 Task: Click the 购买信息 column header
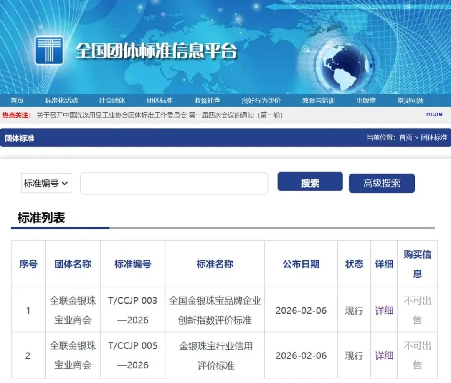(417, 264)
